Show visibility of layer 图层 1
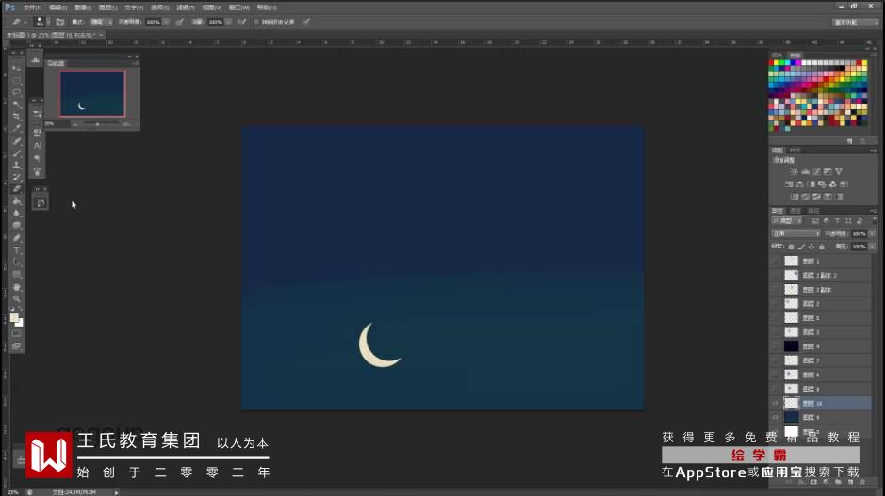The width and height of the screenshot is (885, 496). (775, 261)
